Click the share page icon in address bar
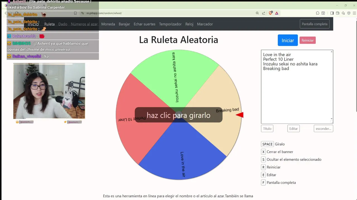Viewport: 357px width, 200px height. (264, 13)
